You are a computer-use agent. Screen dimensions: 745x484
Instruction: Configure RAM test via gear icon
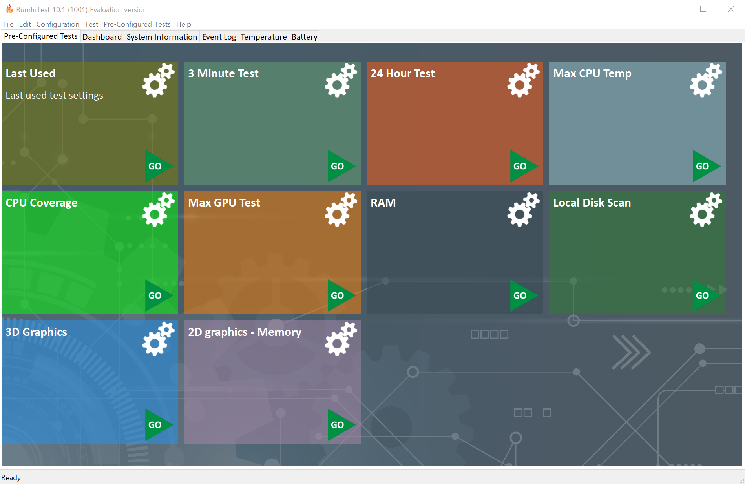tap(523, 210)
